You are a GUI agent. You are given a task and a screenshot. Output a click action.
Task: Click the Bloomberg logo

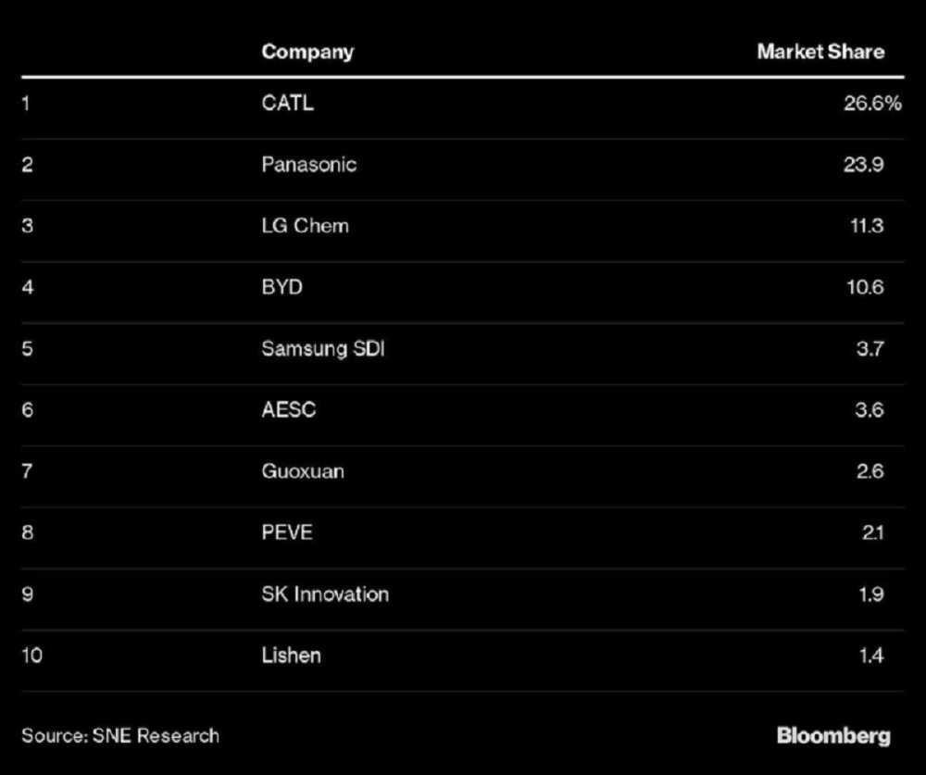point(833,736)
